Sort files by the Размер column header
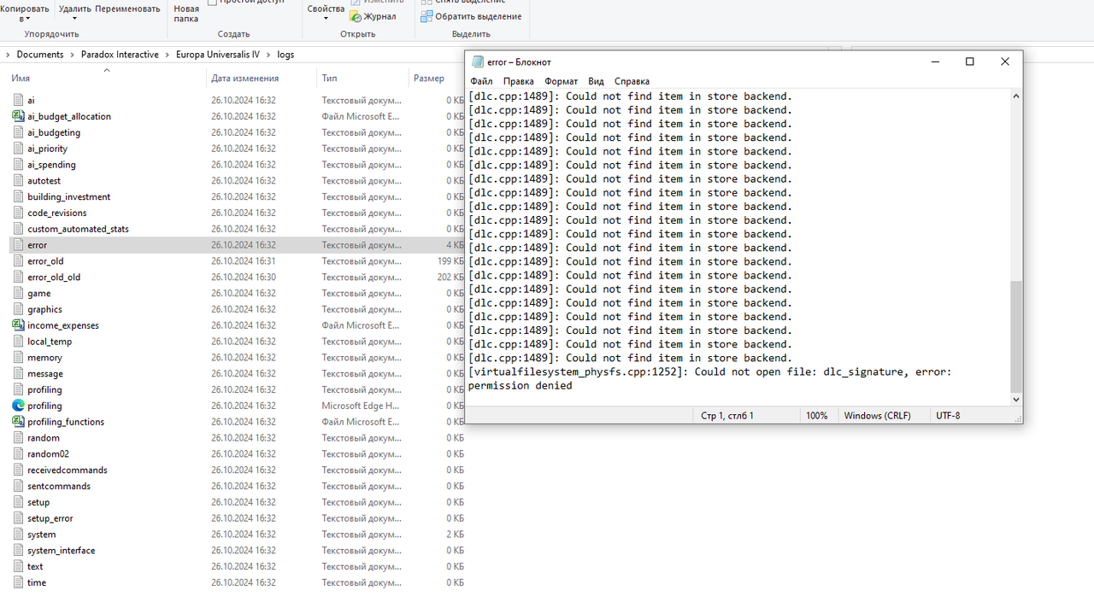 coord(429,79)
